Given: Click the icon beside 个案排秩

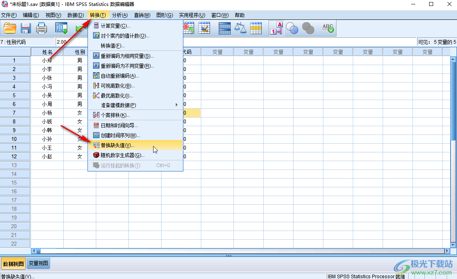Looking at the screenshot, I should point(96,115).
